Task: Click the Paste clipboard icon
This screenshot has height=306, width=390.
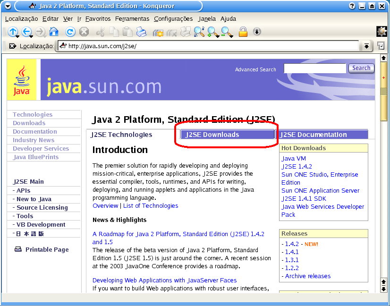Action: 128,32
